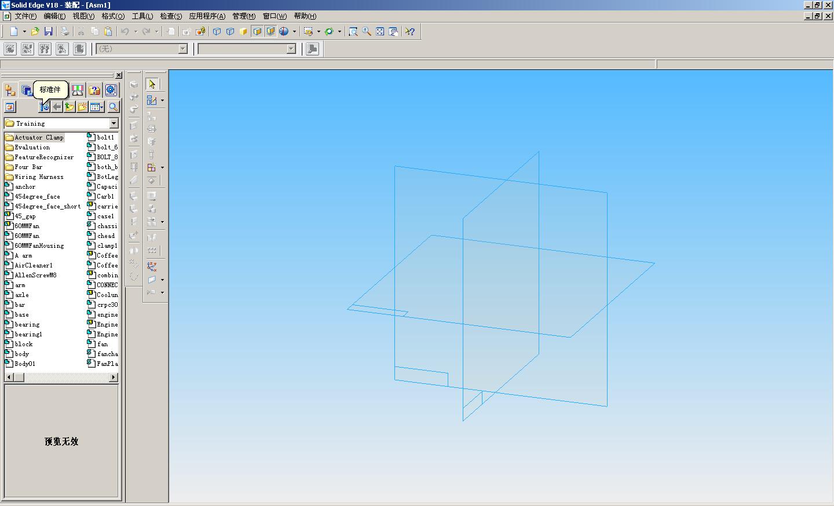Activate the Zoom Area magnifier tool

353,31
